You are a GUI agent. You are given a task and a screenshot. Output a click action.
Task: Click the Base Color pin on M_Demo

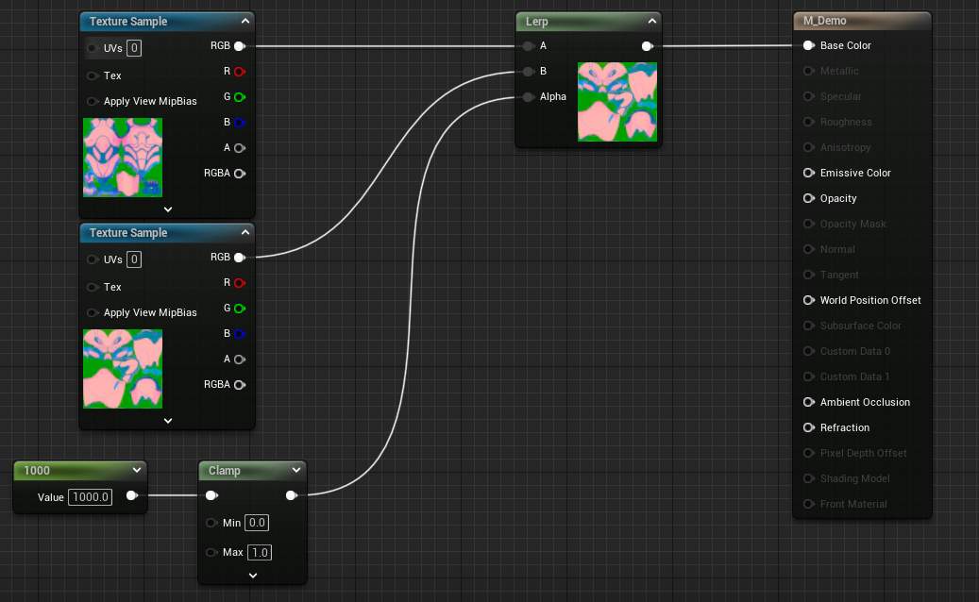tap(808, 45)
